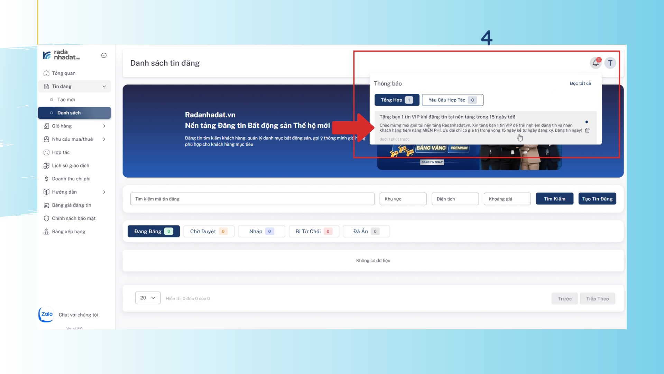Image resolution: width=664 pixels, height=374 pixels.
Task: Switch to the Nháp tab
Action: point(261,231)
